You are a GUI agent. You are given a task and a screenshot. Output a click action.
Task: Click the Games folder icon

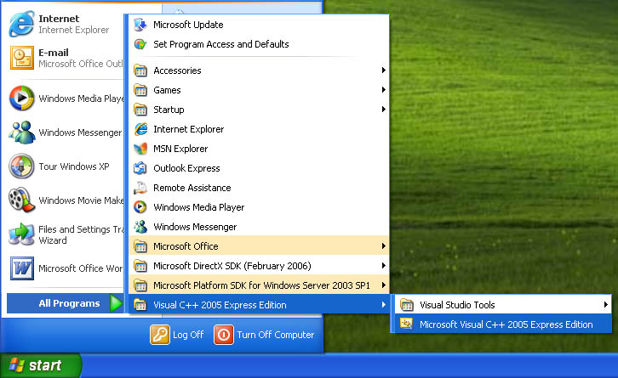(140, 90)
